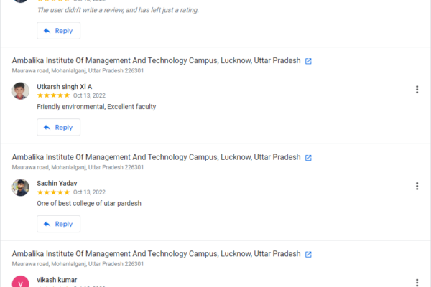
Task: Click Sachin Yadav's profile avatar
Action: [x=21, y=187]
